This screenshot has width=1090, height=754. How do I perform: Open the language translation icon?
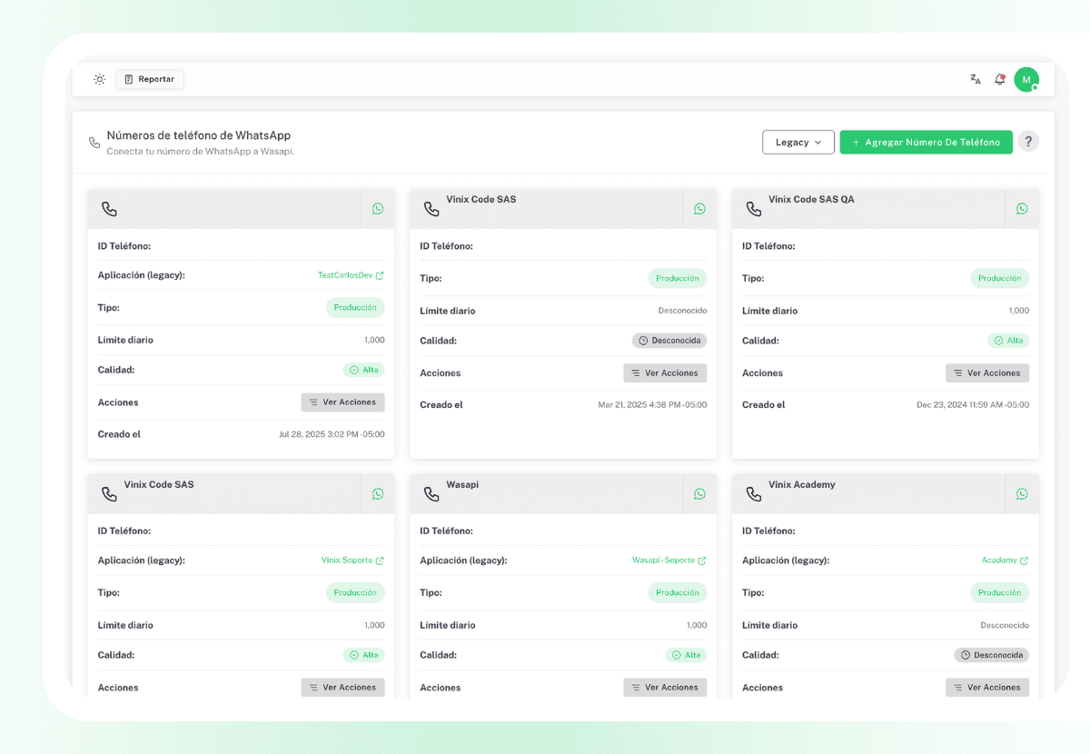[x=976, y=79]
